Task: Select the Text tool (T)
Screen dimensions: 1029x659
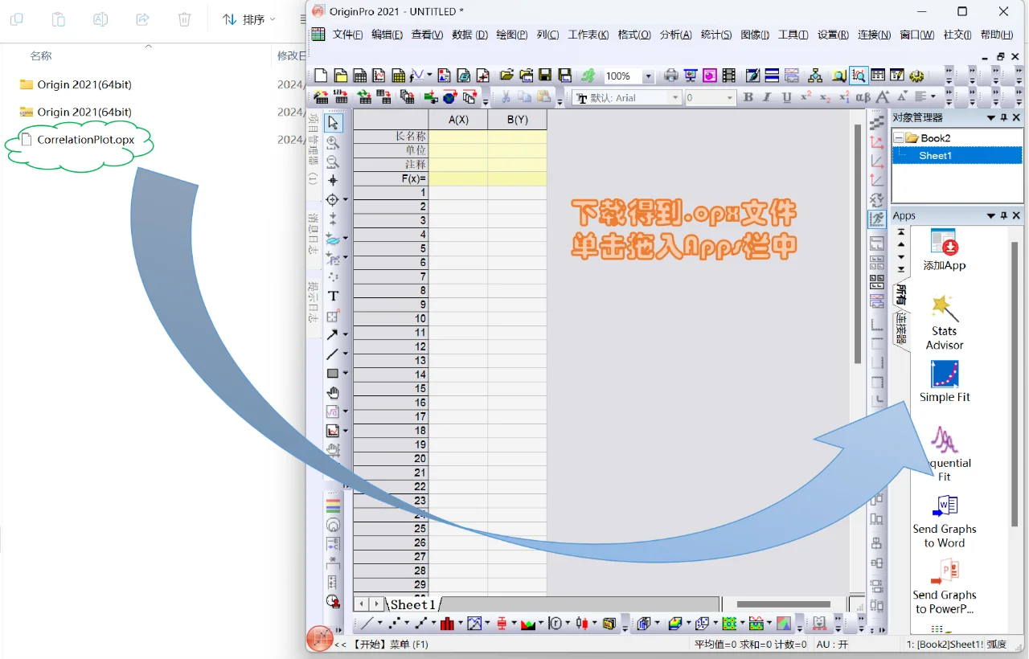Action: (x=333, y=296)
